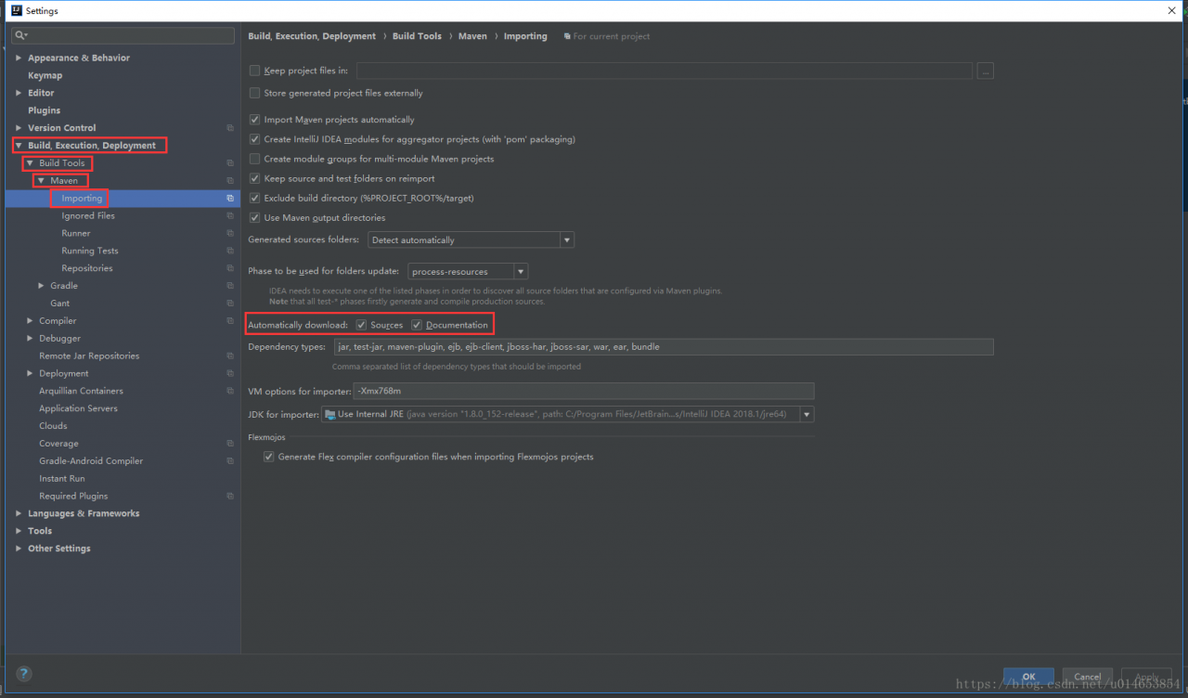1188x698 pixels.
Task: Click the project-level icon on the Running Tests row
Action: [x=230, y=251]
